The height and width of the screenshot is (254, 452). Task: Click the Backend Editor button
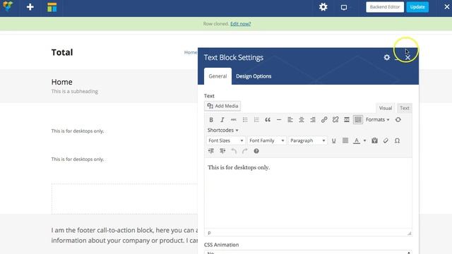(385, 7)
